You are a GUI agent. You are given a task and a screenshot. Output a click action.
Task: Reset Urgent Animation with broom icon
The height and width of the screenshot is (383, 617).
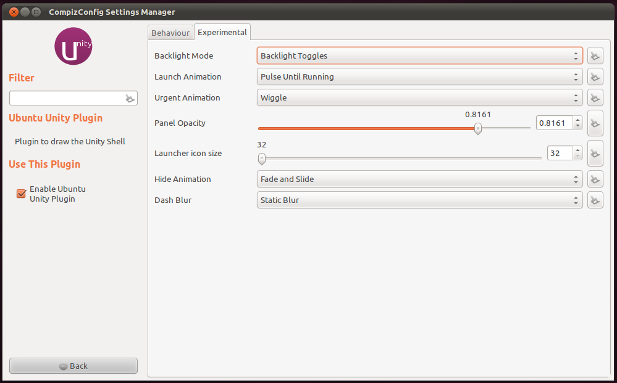595,98
